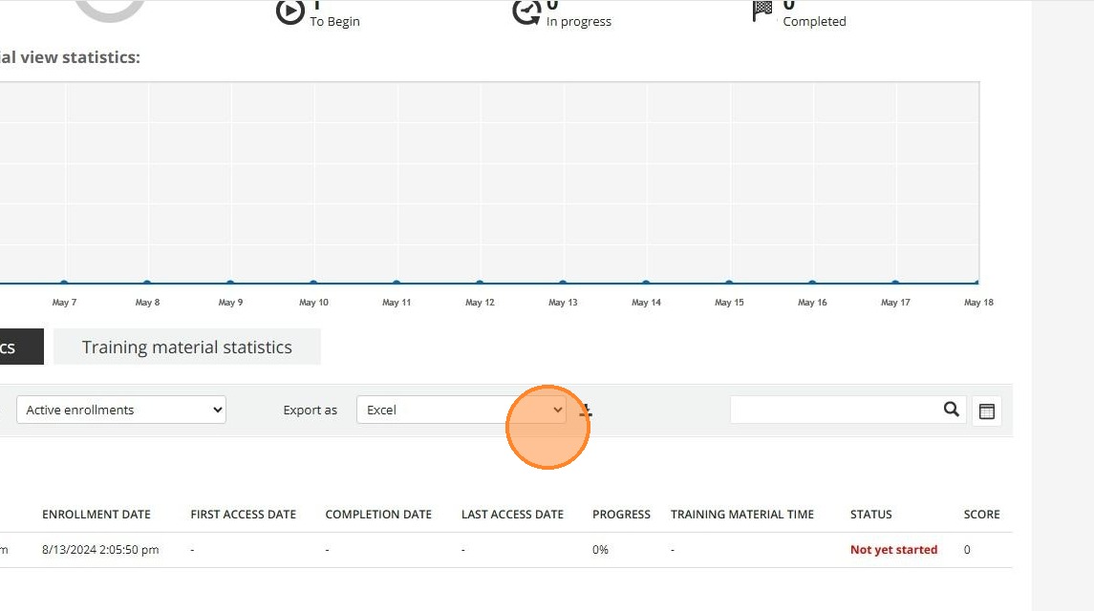The width and height of the screenshot is (1094, 611).
Task: Click the 'May 7' chart data point
Action: 64,283
